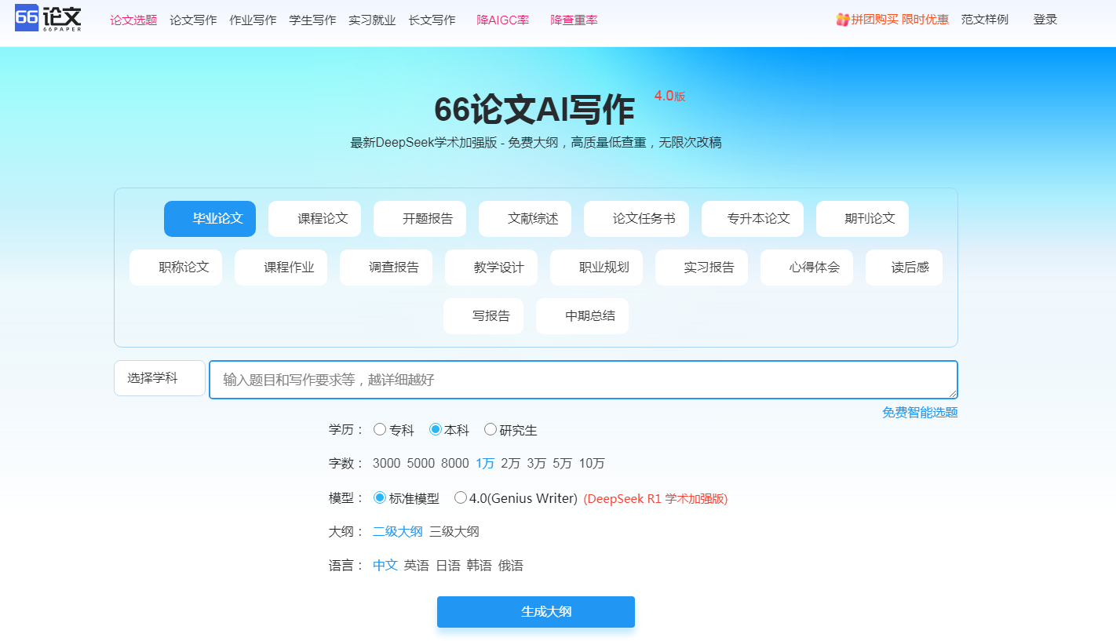This screenshot has width=1116, height=641.
Task: Open the 选择学科 subject selector
Action: pyautogui.click(x=159, y=377)
